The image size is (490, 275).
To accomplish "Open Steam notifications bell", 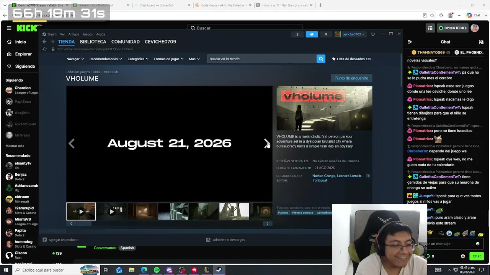I will tap(326, 34).
